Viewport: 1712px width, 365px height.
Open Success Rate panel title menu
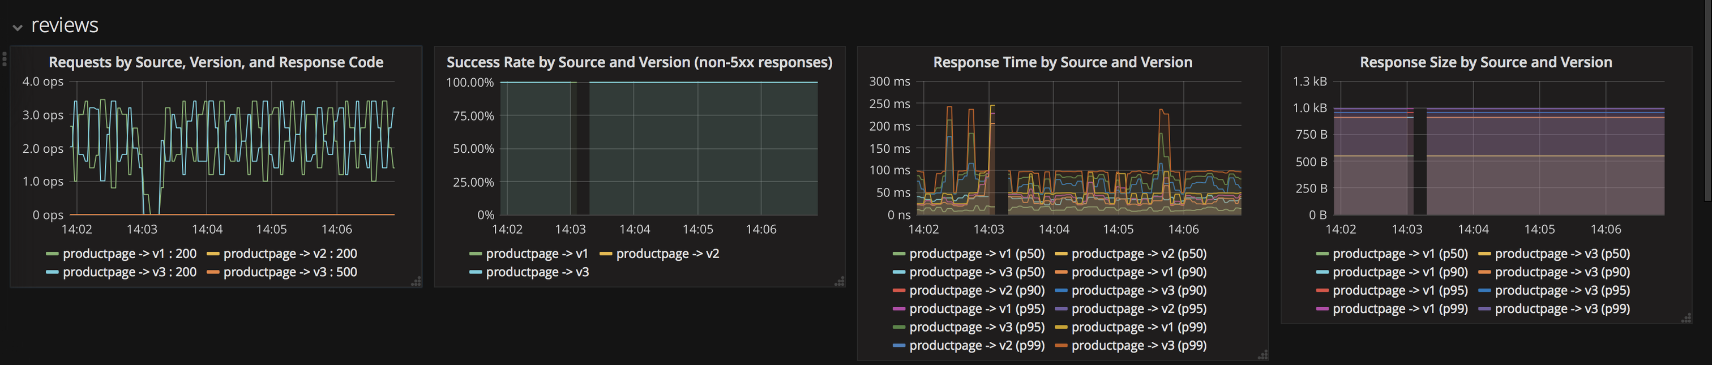(x=639, y=62)
